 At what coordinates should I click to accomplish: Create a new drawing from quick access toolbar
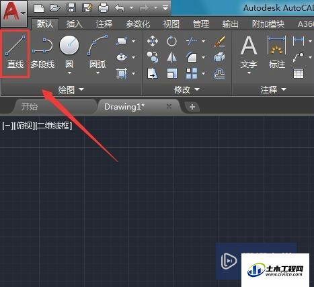point(39,8)
